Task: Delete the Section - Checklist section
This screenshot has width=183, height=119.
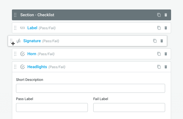Action: pos(166,15)
